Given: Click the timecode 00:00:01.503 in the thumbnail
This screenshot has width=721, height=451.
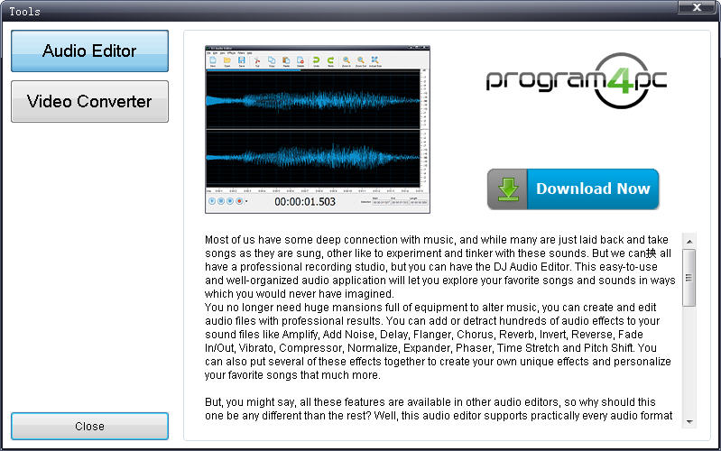Looking at the screenshot, I should point(305,202).
